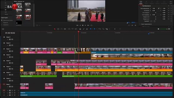Select the Blade edit tool
174x98 pixels.
click(x=65, y=29)
